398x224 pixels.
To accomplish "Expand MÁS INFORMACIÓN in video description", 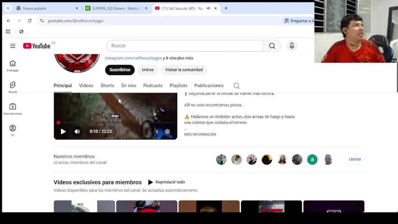I will click(200, 134).
